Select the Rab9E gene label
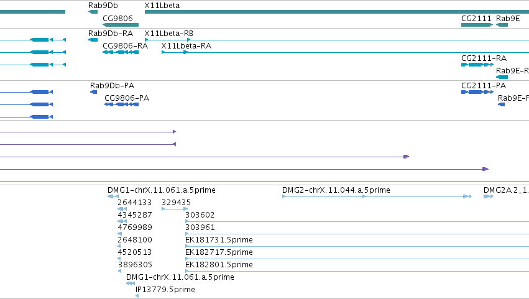529x299 pixels. [x=508, y=18]
